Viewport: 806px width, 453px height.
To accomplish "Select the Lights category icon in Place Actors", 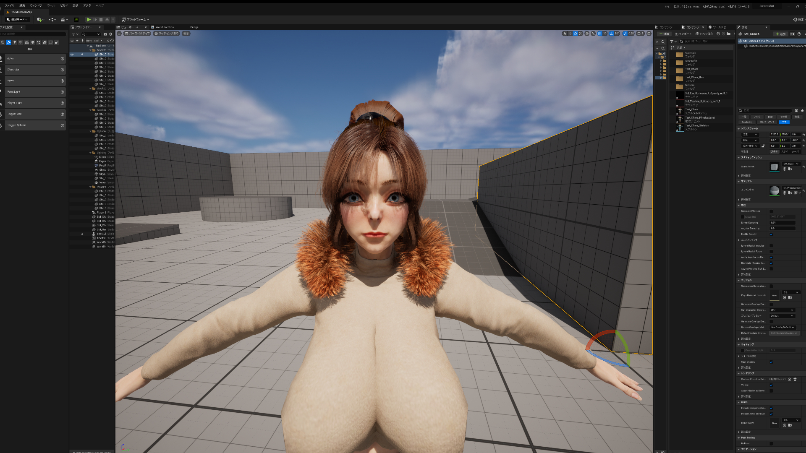I will coord(15,42).
